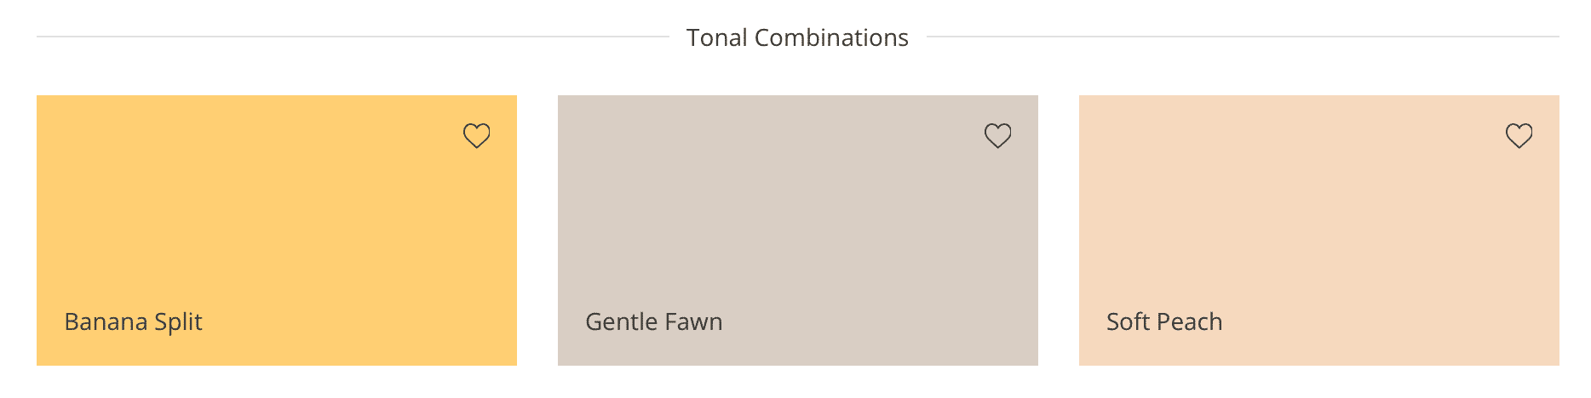The height and width of the screenshot is (398, 1591).
Task: Select the Soft Peach color swatch
Action: (x=1318, y=221)
